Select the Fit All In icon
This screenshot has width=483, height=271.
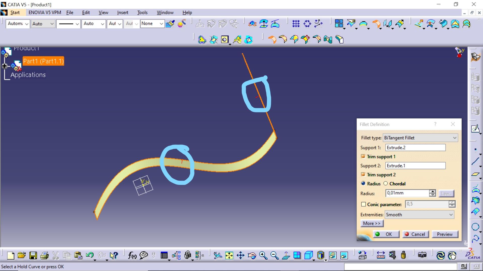(x=229, y=255)
